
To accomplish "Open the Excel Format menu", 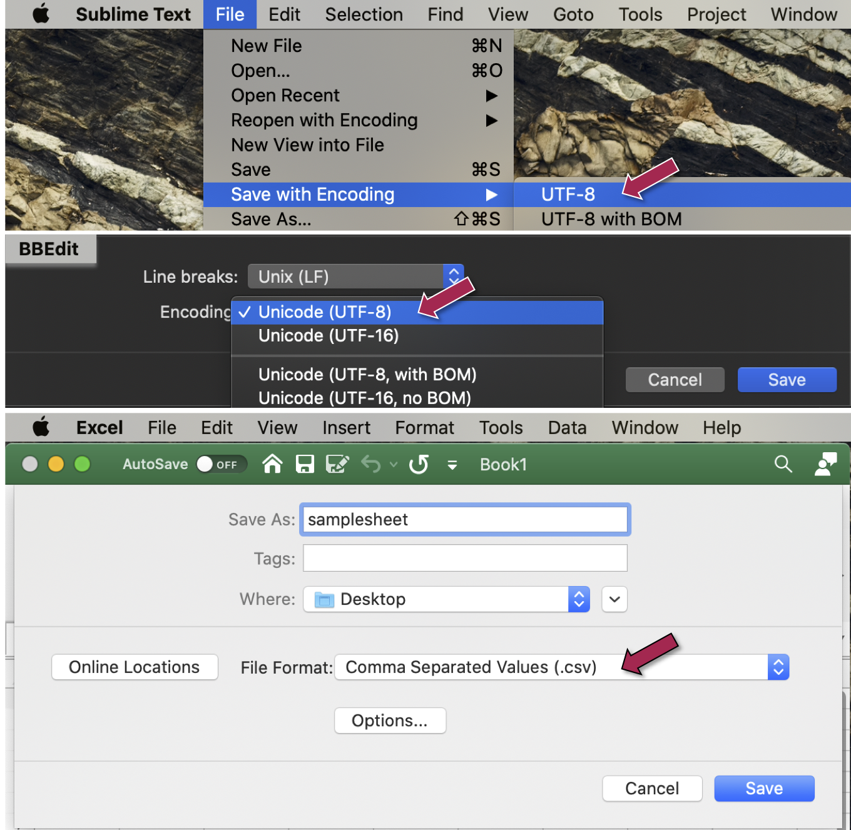I will [x=424, y=428].
